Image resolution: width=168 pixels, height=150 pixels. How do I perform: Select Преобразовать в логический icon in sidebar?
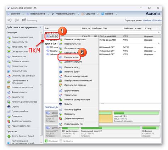[9, 82]
